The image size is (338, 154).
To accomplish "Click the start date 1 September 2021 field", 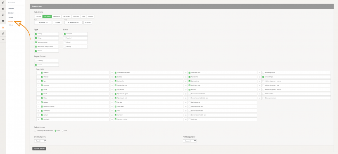I will (43, 22).
